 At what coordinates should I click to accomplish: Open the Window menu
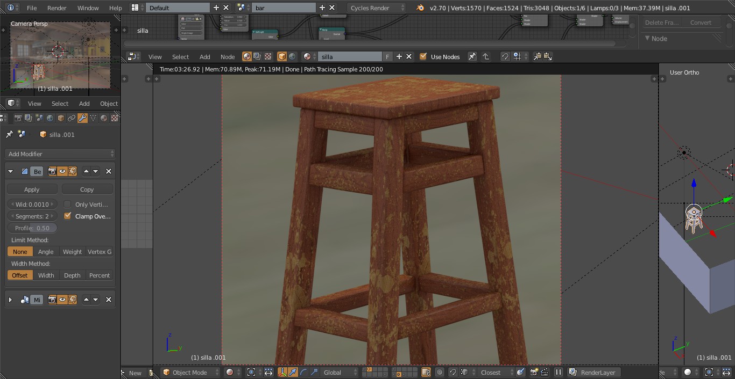[x=88, y=8]
